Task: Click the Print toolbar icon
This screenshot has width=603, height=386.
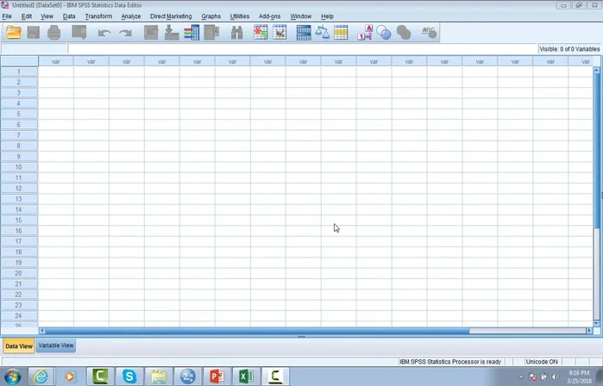Action: point(53,33)
